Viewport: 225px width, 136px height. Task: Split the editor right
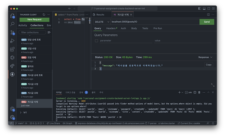point(208,15)
